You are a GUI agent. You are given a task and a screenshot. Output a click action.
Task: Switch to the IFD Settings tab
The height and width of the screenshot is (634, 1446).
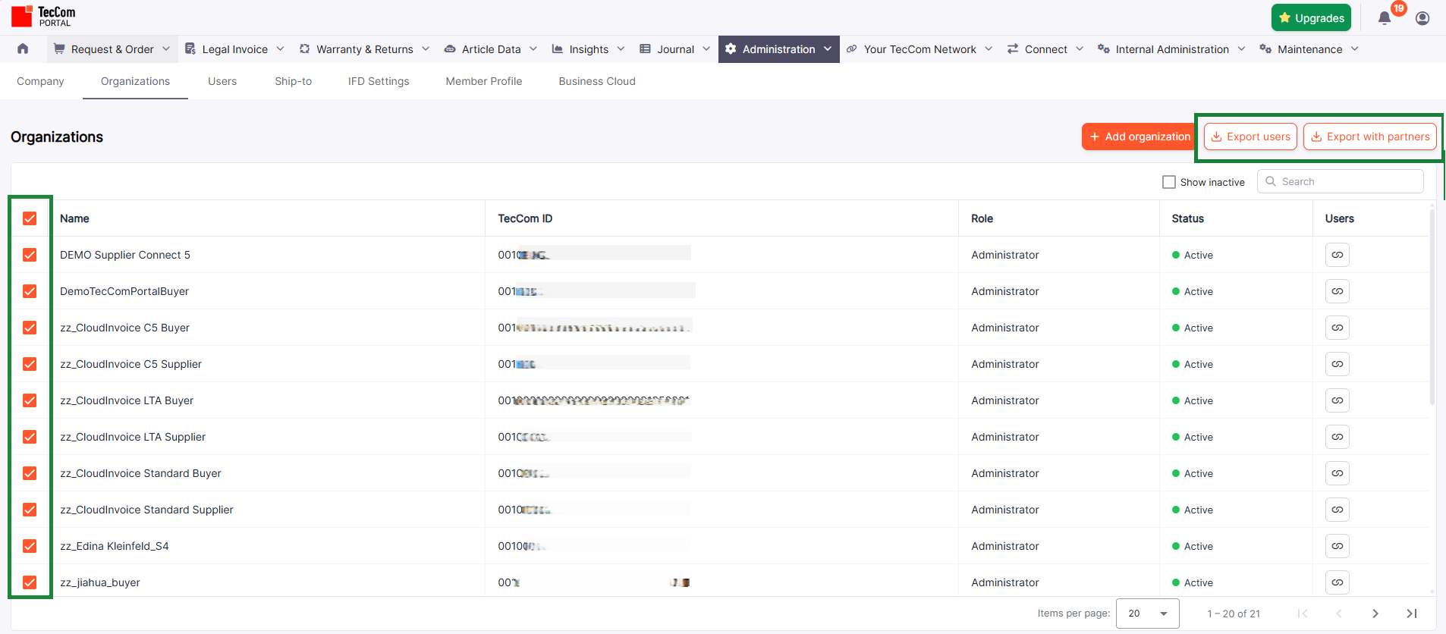pyautogui.click(x=379, y=81)
